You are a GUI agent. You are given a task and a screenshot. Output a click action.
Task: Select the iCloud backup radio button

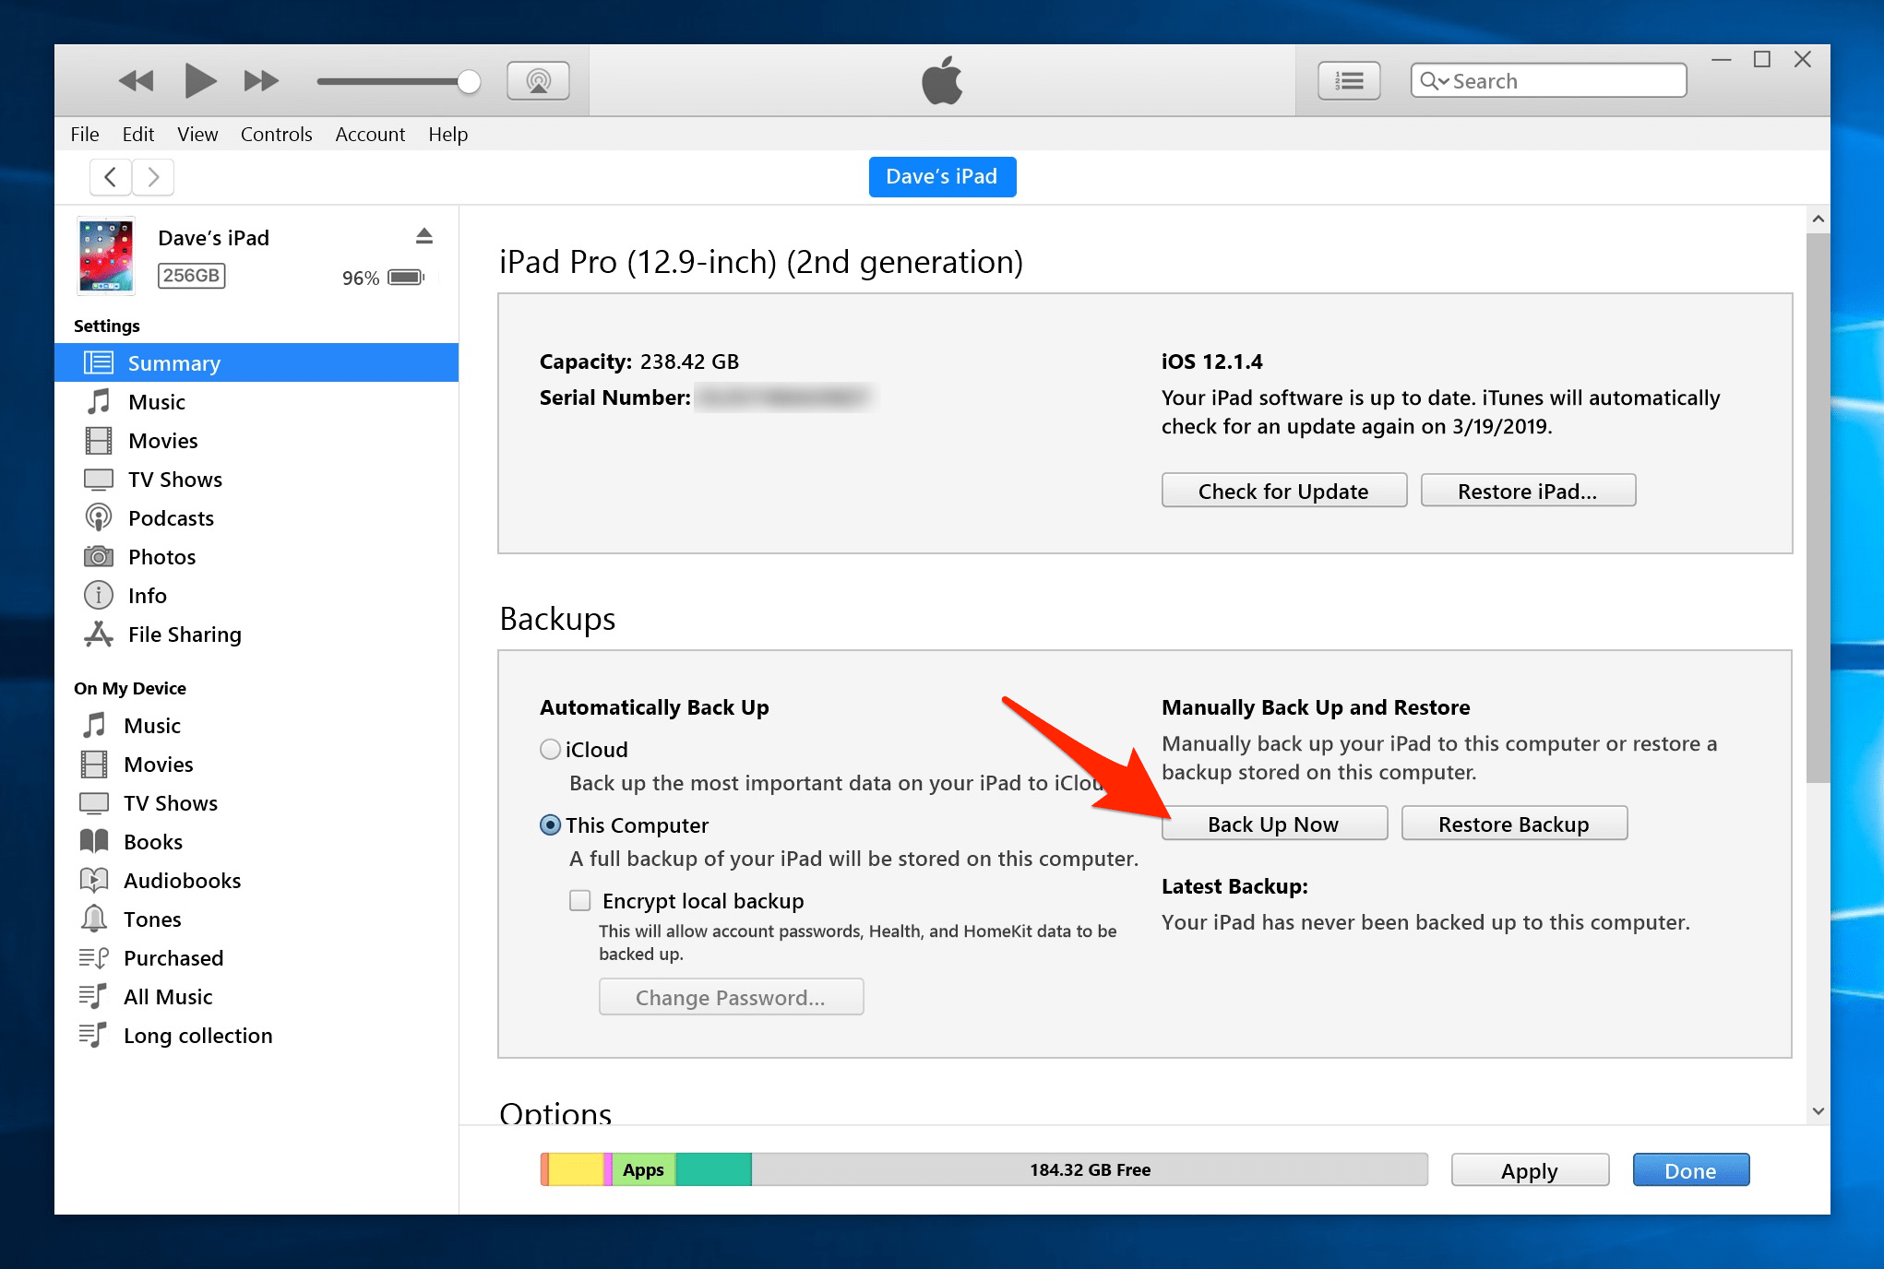(x=550, y=750)
